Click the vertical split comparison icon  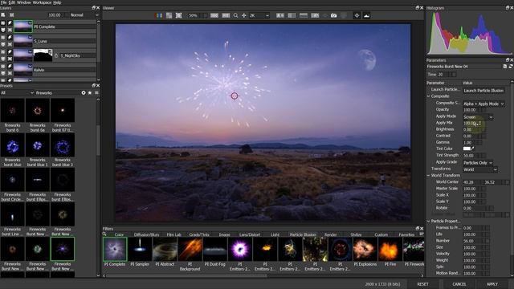click(x=292, y=15)
